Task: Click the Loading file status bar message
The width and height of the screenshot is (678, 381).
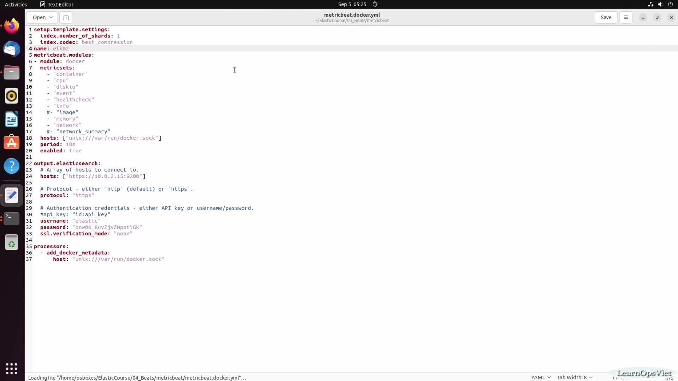Action: [x=137, y=377]
